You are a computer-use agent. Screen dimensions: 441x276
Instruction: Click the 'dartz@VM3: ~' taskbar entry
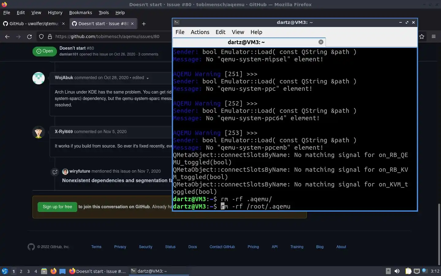tap(159, 271)
